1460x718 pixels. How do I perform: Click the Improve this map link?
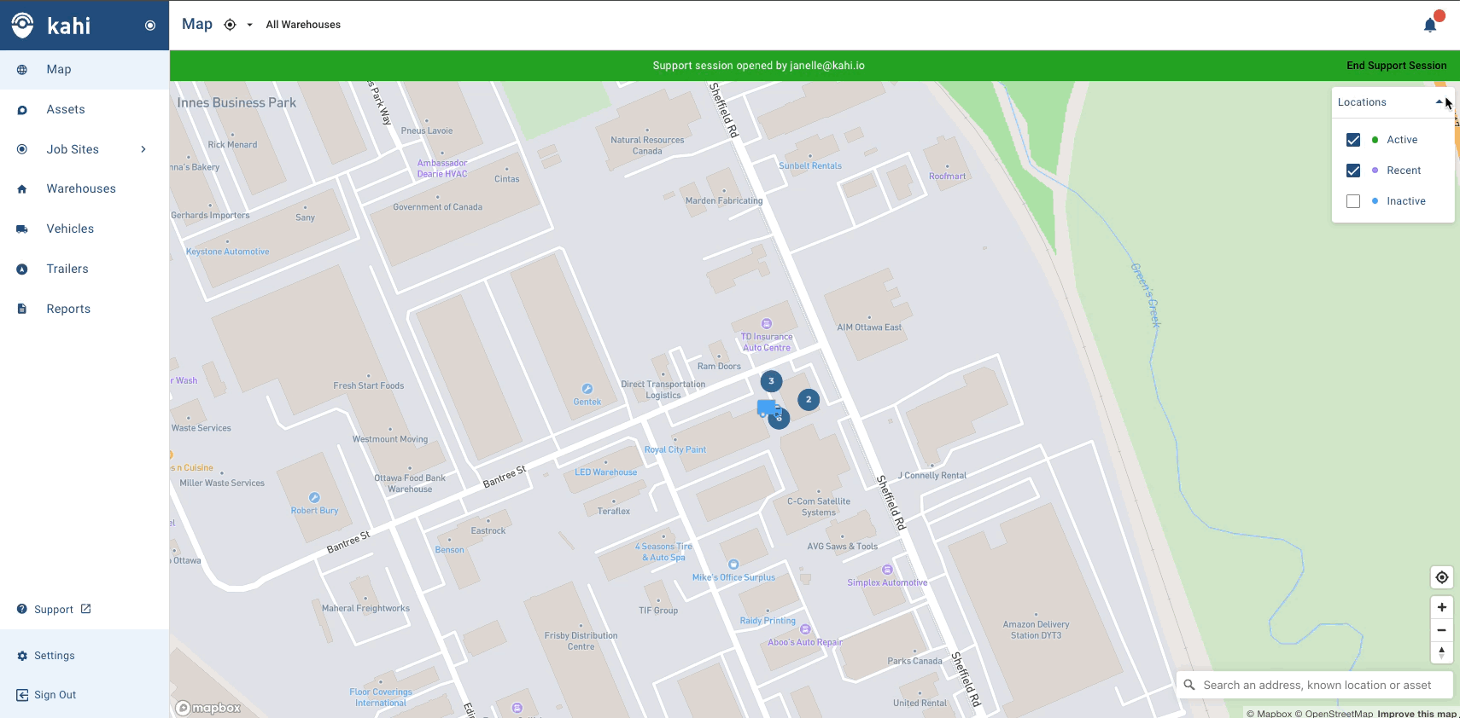click(1416, 714)
